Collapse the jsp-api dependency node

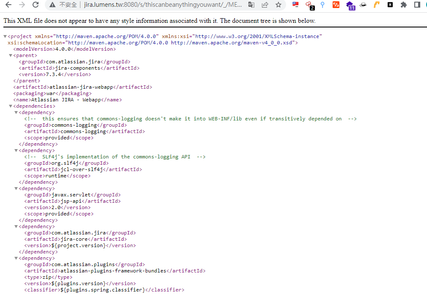click(x=16, y=188)
